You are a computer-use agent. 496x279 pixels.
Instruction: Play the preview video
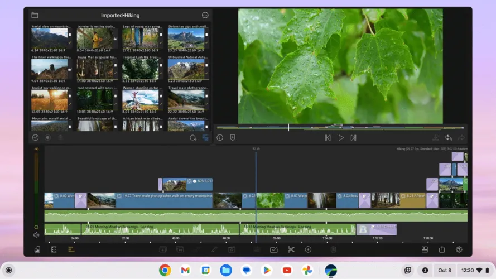point(341,137)
